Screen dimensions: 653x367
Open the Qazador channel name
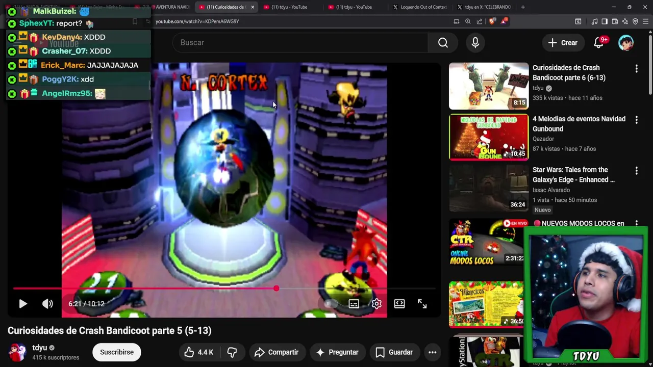click(543, 139)
